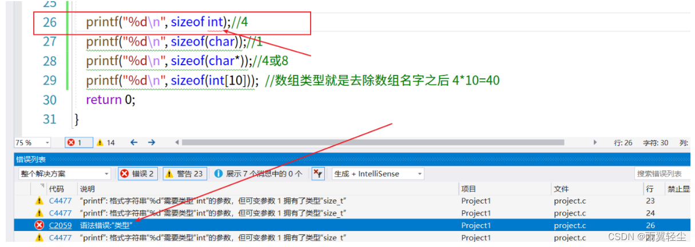Click the file cell project.c for line 26
695x247 pixels.
tap(570, 225)
